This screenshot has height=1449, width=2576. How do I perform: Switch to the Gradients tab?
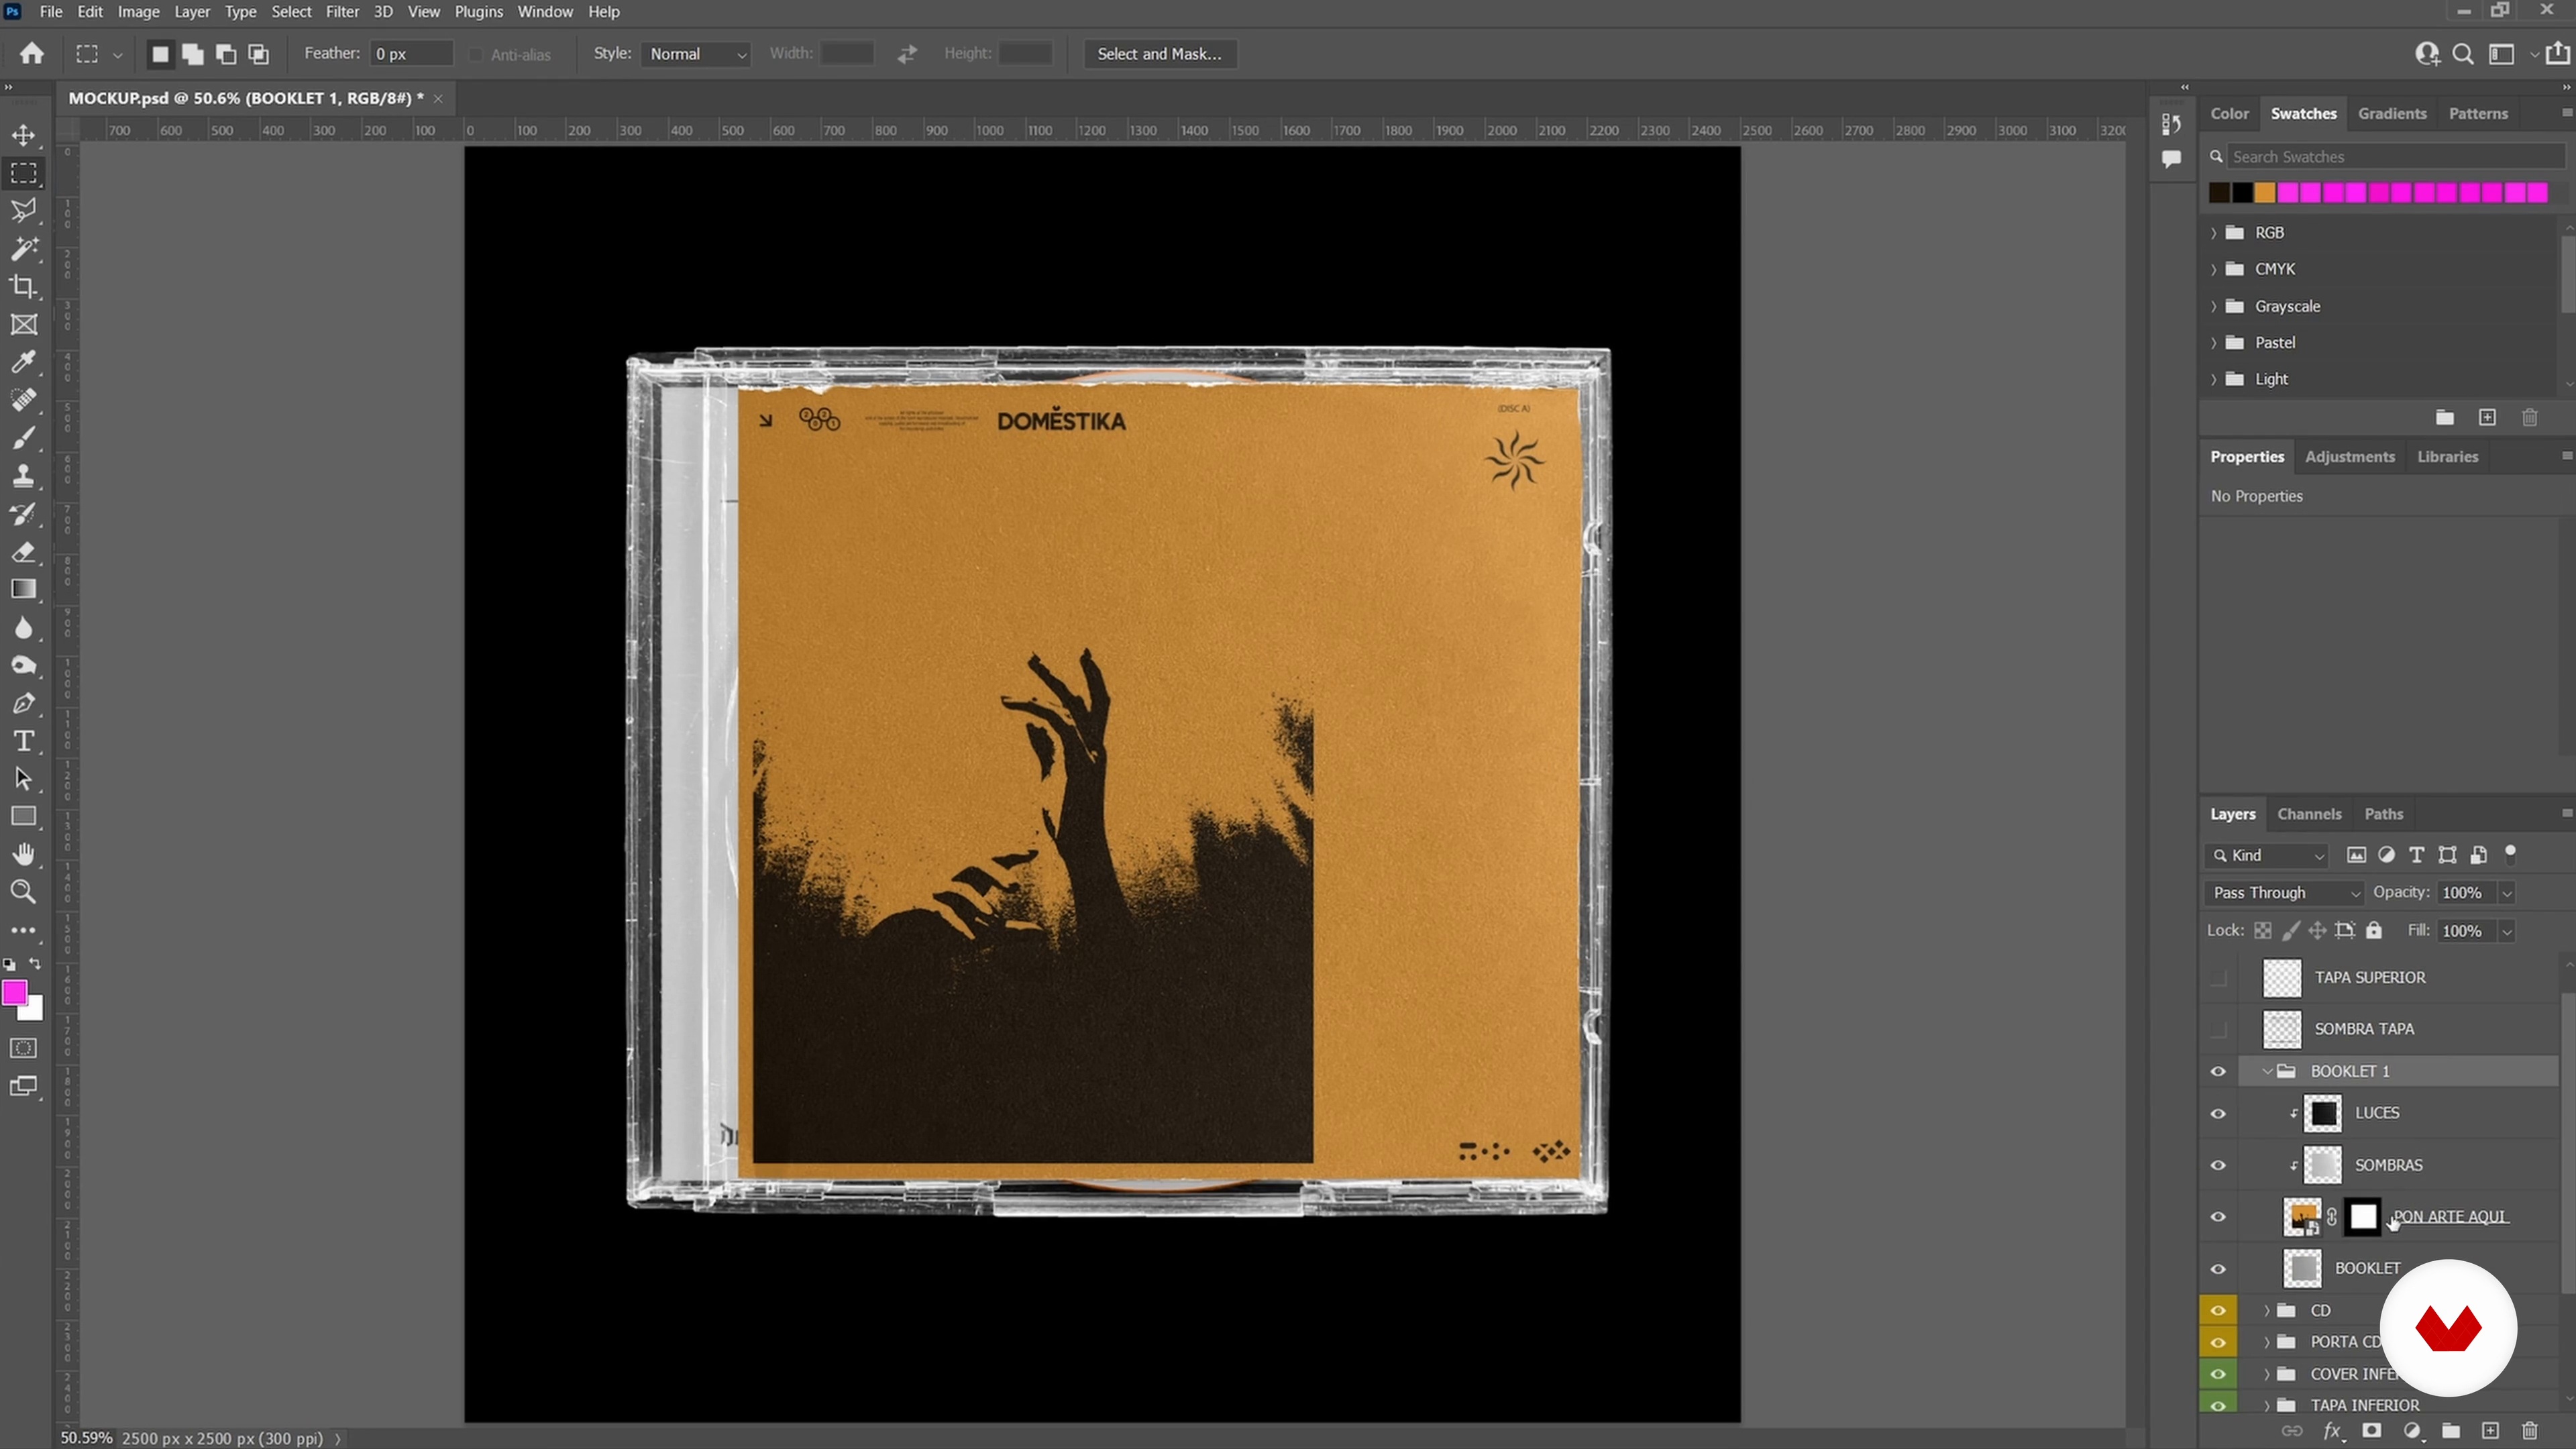[2392, 113]
